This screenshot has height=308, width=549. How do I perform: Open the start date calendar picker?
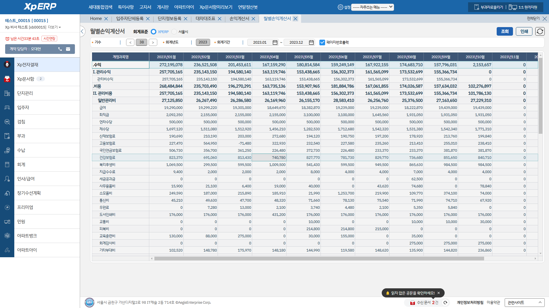click(x=275, y=42)
